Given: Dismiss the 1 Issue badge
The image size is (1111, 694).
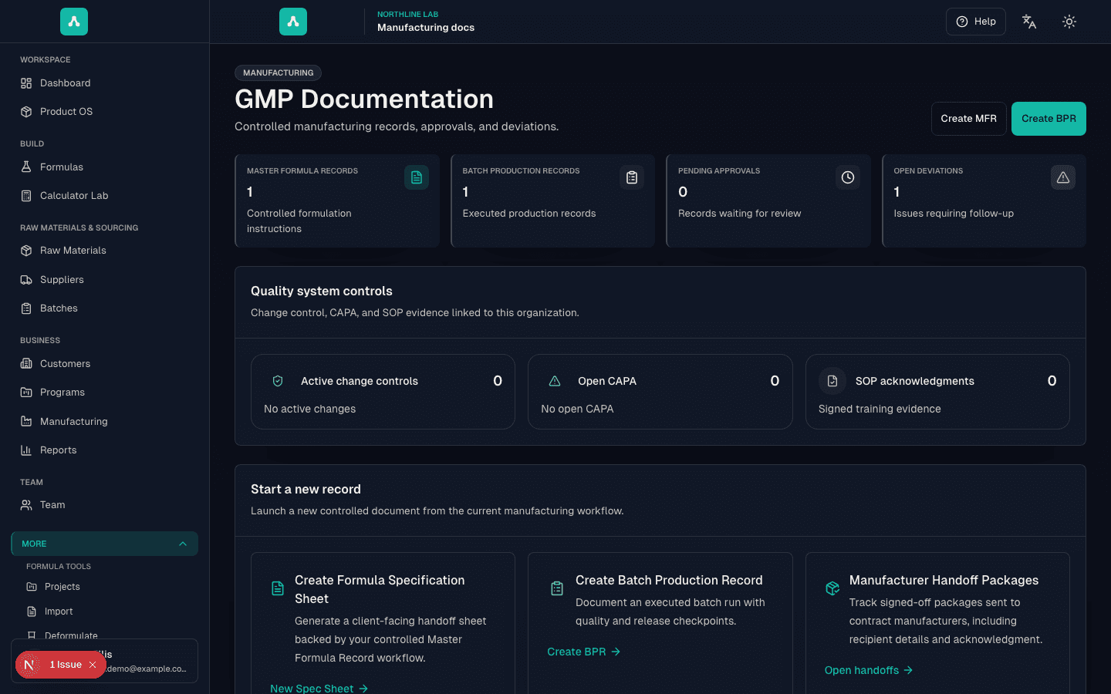Looking at the screenshot, I should click(x=93, y=665).
